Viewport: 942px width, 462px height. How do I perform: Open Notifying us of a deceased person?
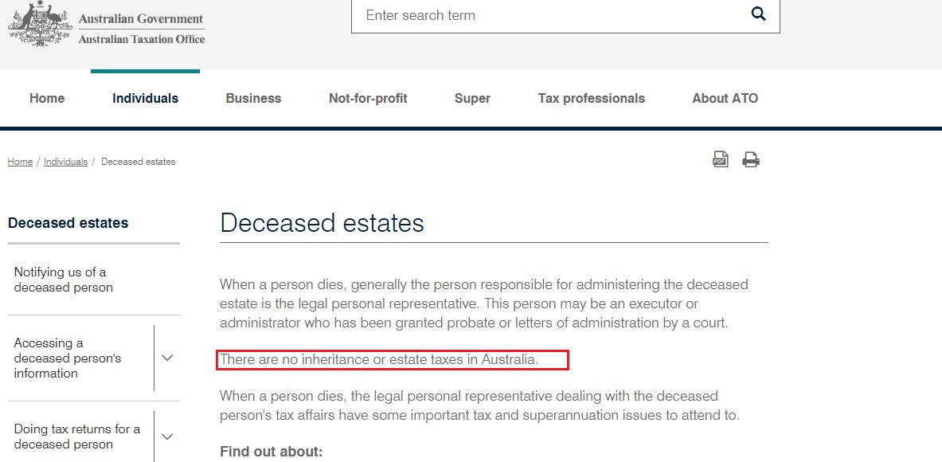pos(64,280)
